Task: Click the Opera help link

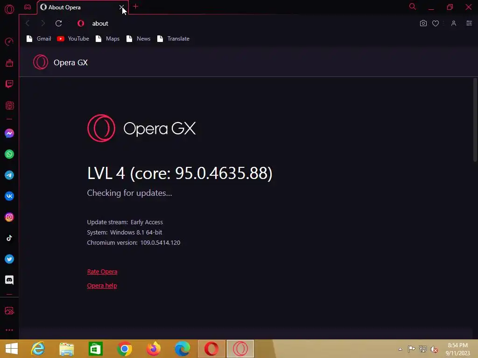Action: point(102,286)
